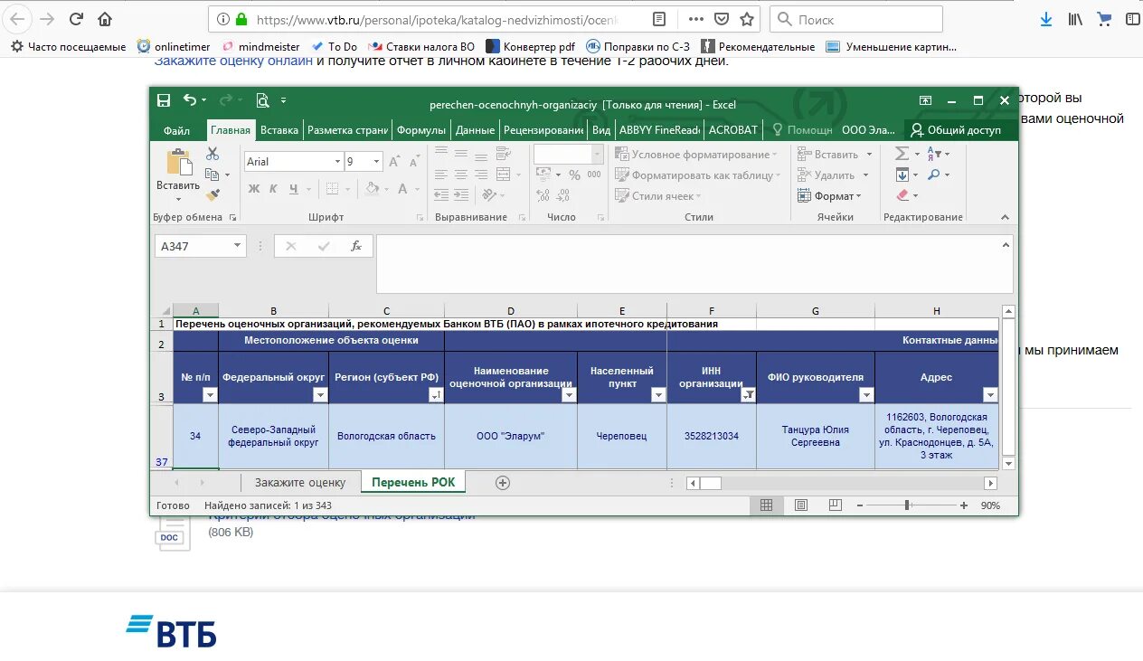Reload the page in the browser
The width and height of the screenshot is (1143, 661).
pyautogui.click(x=76, y=19)
